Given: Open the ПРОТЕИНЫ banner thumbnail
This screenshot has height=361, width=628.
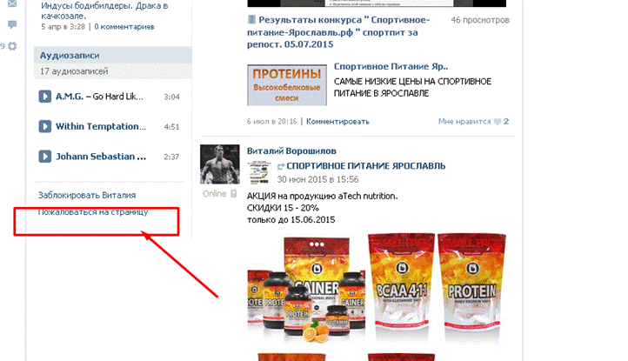Looking at the screenshot, I should (287, 85).
